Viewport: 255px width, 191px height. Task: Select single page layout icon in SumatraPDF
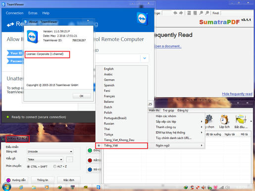coord(195,13)
